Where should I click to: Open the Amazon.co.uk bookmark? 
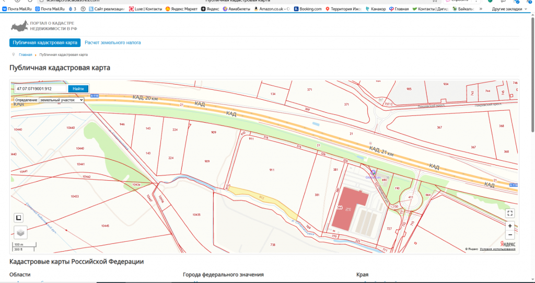[272, 9]
